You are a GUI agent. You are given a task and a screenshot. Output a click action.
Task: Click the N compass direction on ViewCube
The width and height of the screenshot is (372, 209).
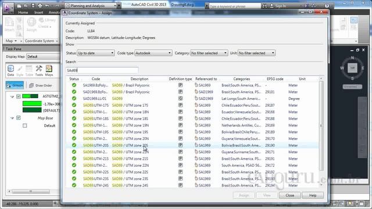[352, 57]
